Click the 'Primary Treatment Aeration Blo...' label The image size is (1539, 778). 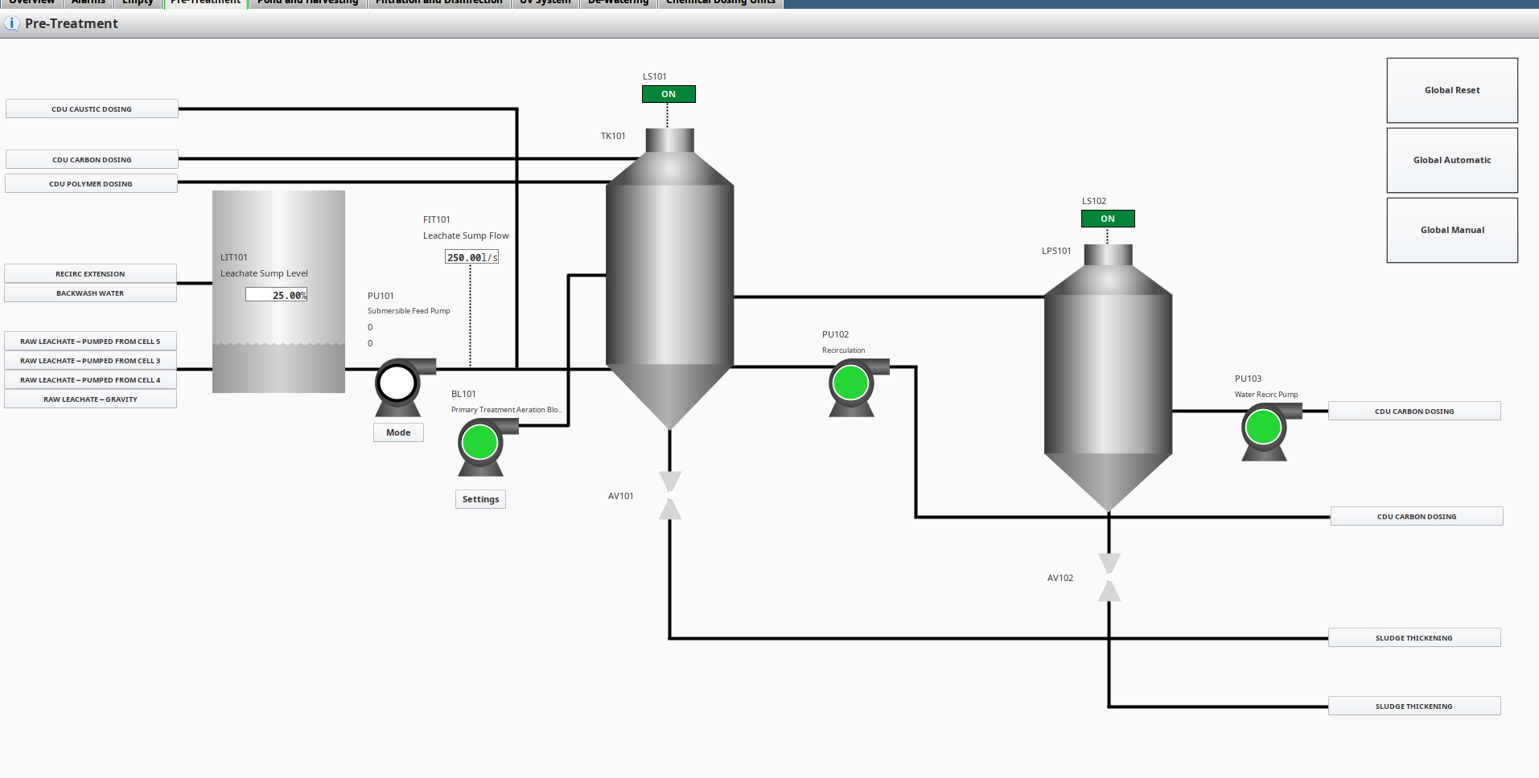coord(506,410)
